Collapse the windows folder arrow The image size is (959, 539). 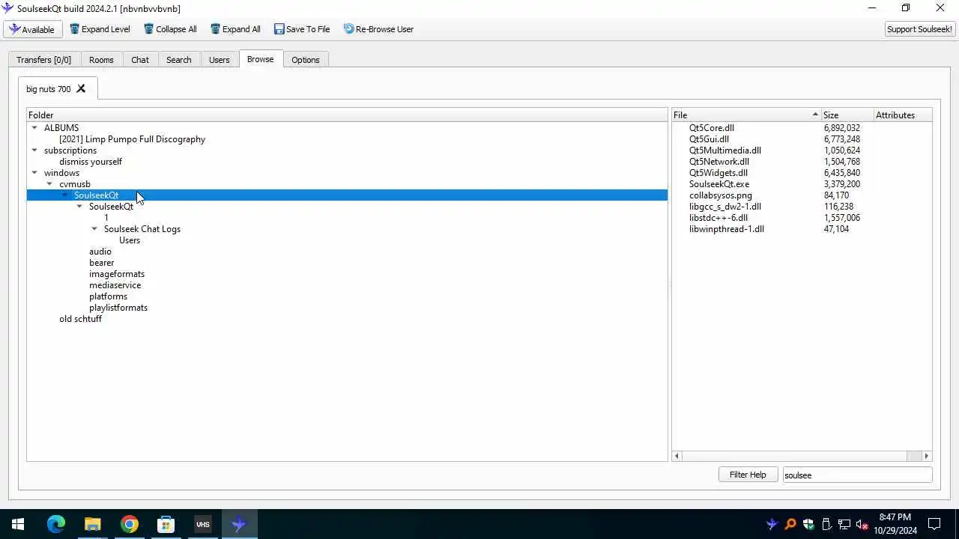coord(34,173)
